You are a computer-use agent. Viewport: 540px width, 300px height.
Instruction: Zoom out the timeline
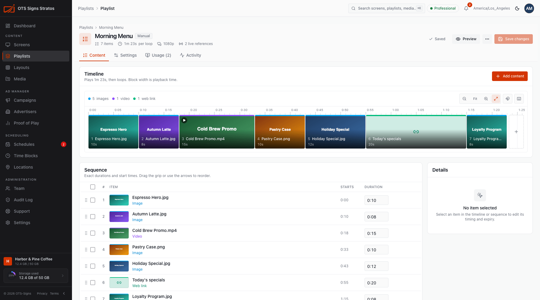click(x=464, y=99)
